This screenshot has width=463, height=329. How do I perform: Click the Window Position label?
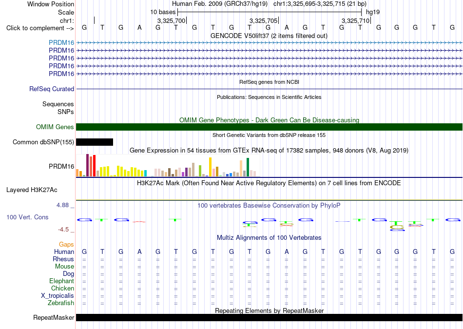coord(51,4)
